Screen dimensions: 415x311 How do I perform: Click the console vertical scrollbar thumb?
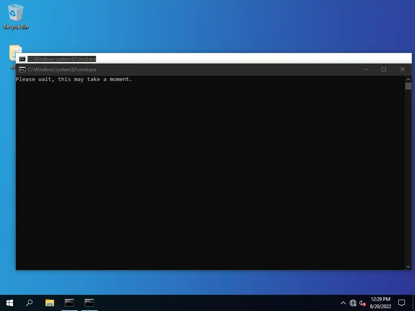point(408,86)
